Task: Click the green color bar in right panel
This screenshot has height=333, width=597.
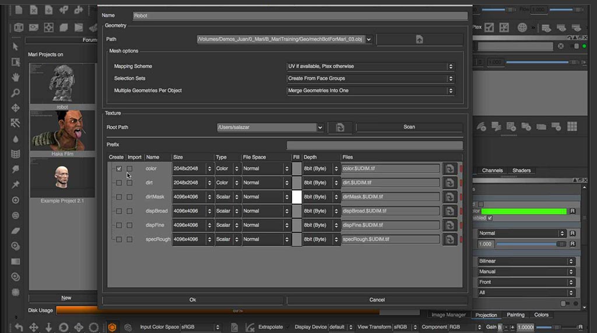Action: pyautogui.click(x=524, y=211)
